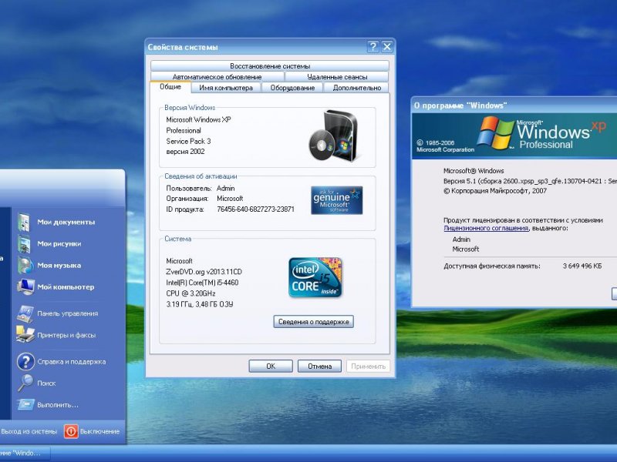Viewport: 617px width, 462px height.
Task: Open the Help and Support question-mark icon
Action: 26,361
